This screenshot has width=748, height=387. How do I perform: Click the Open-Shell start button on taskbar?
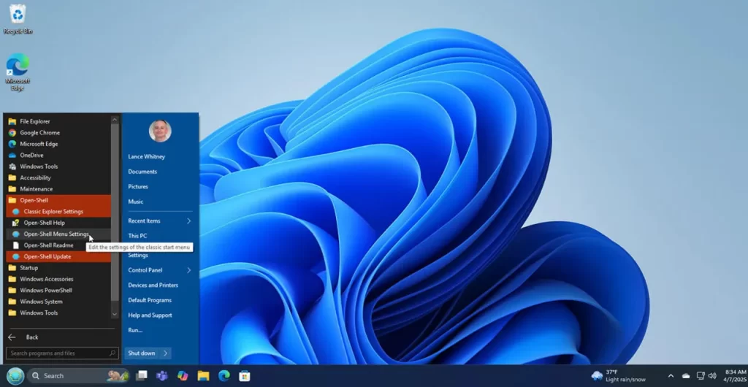pos(15,376)
